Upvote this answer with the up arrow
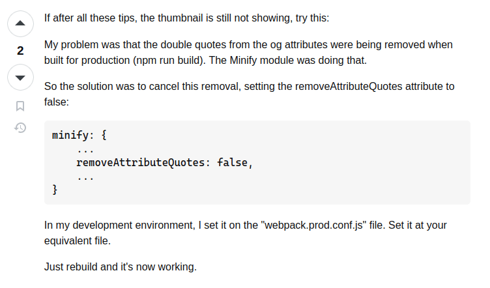Screen dimensions: 490x288 click(20, 23)
